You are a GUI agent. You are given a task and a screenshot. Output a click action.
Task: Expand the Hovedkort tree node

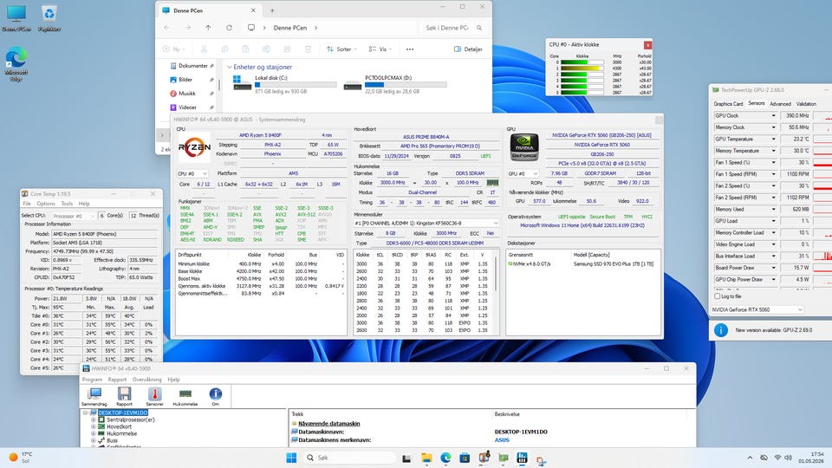(x=94, y=426)
